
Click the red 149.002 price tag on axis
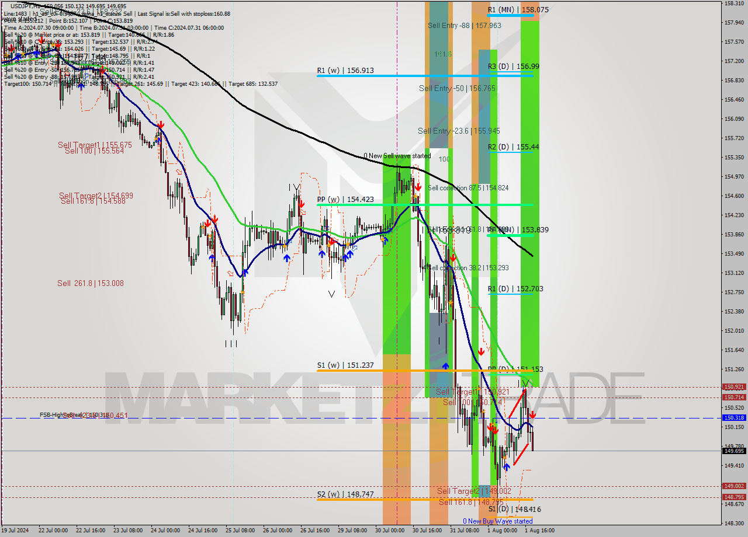click(735, 486)
